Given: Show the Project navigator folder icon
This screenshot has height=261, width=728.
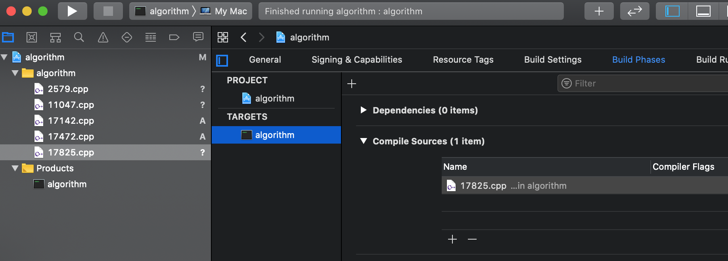Looking at the screenshot, I should (x=8, y=37).
